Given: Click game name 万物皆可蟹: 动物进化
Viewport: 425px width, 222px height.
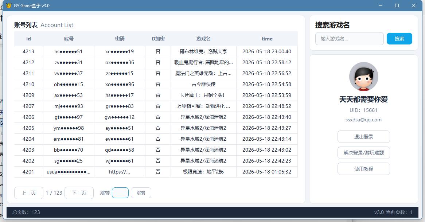Looking at the screenshot, I should (203, 106).
